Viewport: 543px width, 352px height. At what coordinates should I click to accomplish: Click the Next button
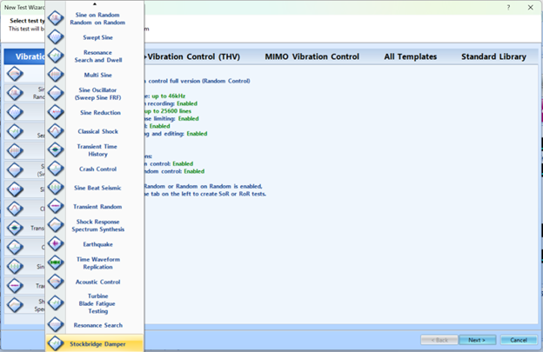(x=476, y=340)
